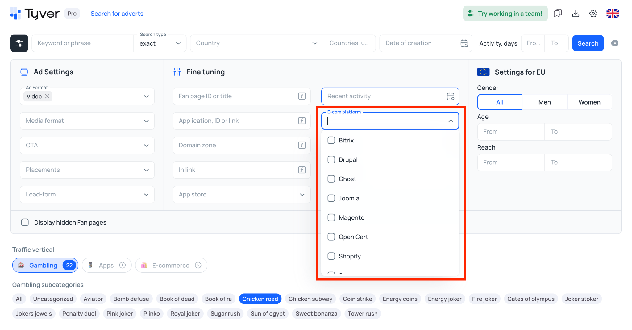The image size is (632, 330).
Task: Click the Countries, u... input field
Action: coord(349,43)
